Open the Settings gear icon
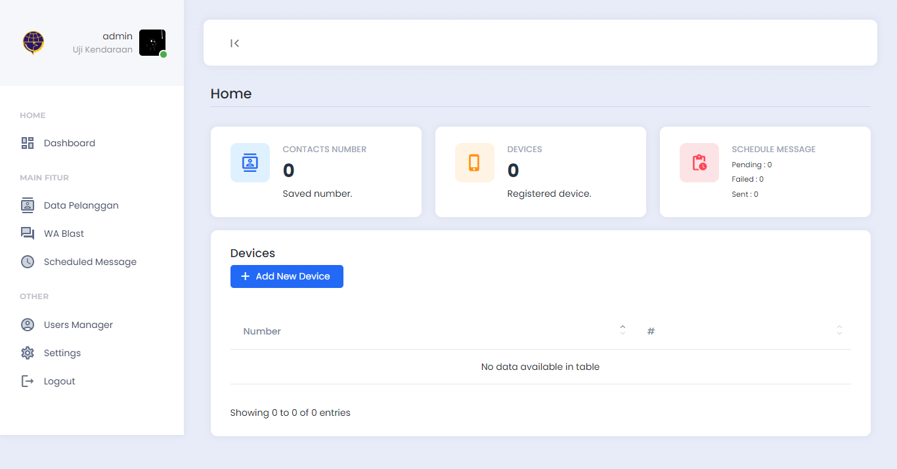The image size is (897, 469). [x=27, y=352]
